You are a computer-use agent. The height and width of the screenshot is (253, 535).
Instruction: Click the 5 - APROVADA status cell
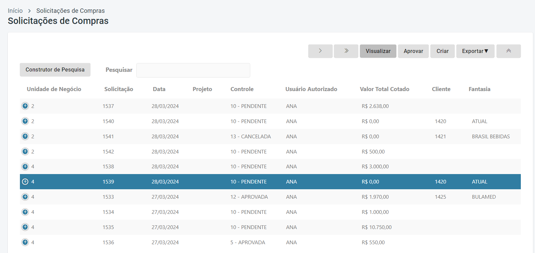coord(248,242)
